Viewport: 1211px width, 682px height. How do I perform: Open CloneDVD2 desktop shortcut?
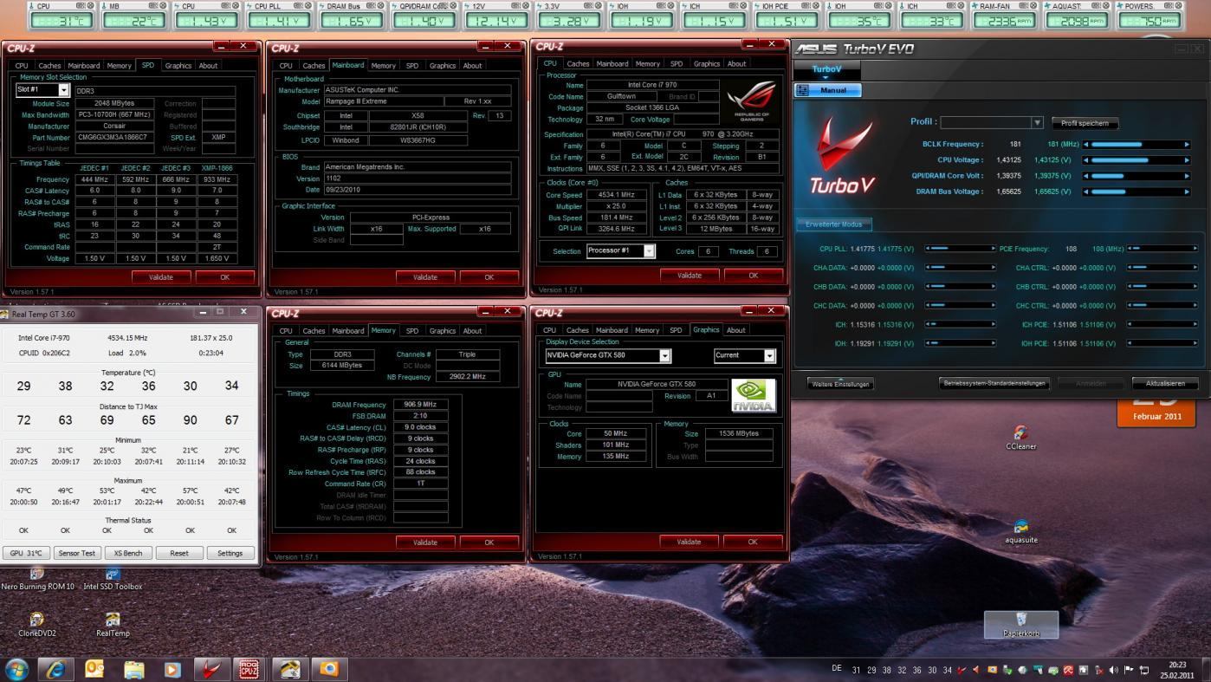(36, 625)
